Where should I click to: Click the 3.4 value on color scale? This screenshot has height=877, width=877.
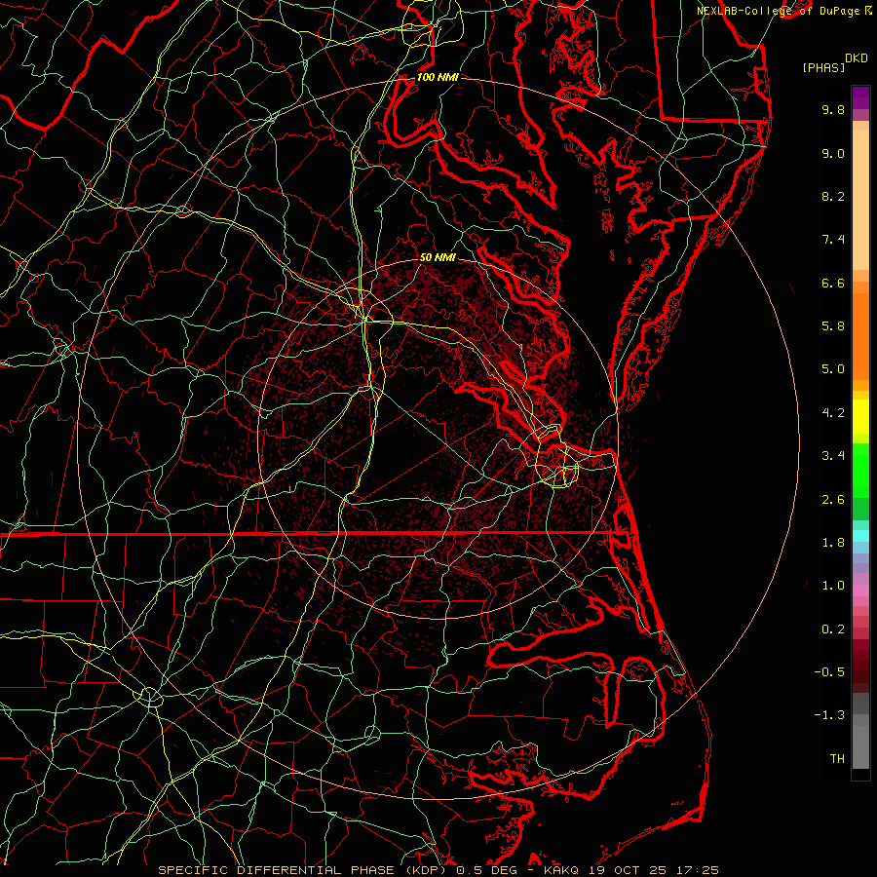833,456
